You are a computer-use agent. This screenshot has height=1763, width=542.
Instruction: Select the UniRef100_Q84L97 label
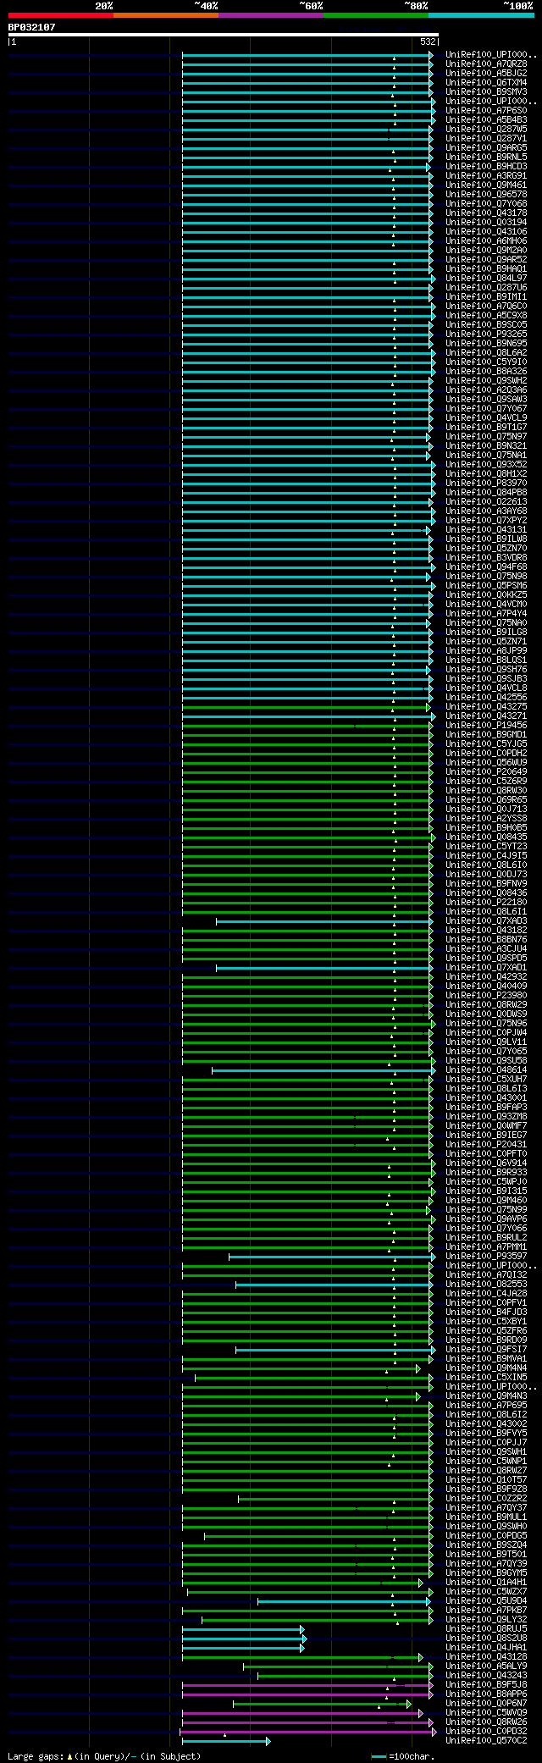486,278
